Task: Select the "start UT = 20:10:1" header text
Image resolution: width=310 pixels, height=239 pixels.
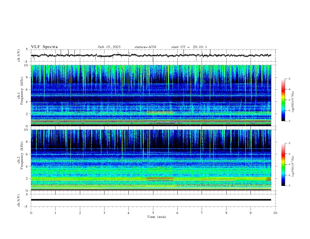Action: coord(189,47)
